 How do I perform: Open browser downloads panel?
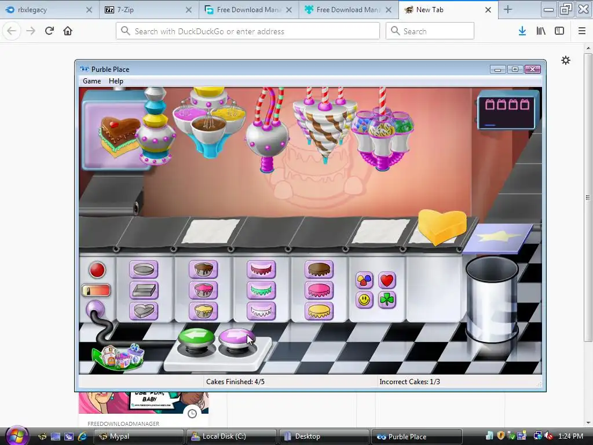(x=522, y=31)
